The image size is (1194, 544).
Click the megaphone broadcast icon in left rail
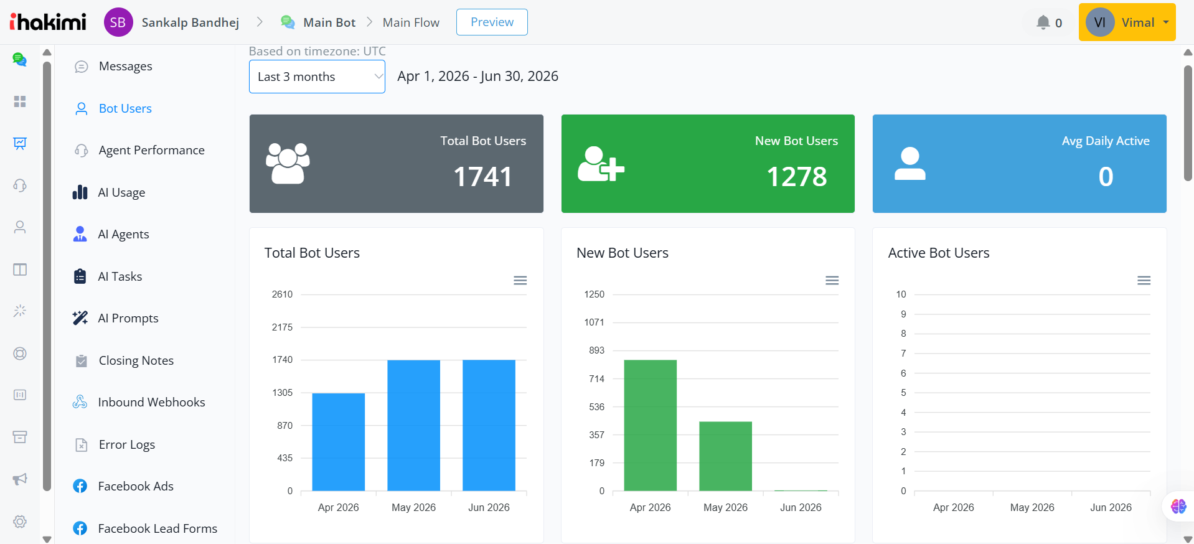20,479
